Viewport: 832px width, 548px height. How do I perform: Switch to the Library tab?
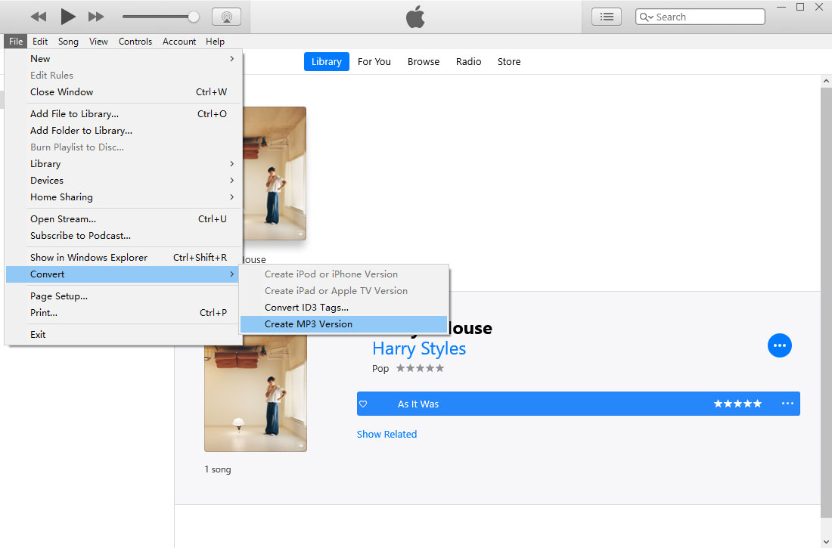pyautogui.click(x=326, y=61)
